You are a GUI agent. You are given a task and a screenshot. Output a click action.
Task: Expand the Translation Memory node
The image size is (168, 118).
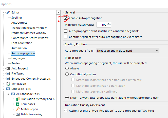point(13,99)
